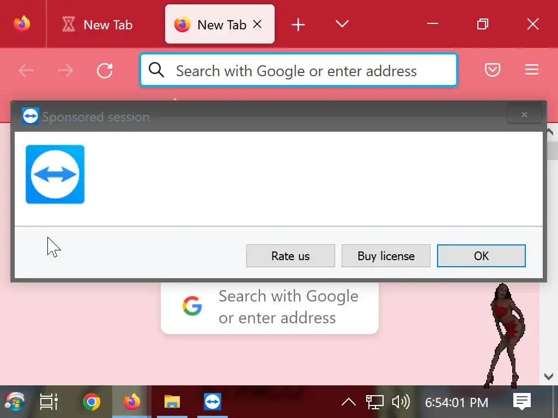Open the Action Center notifications
Viewport: 558px width, 418px height.
pyautogui.click(x=522, y=402)
